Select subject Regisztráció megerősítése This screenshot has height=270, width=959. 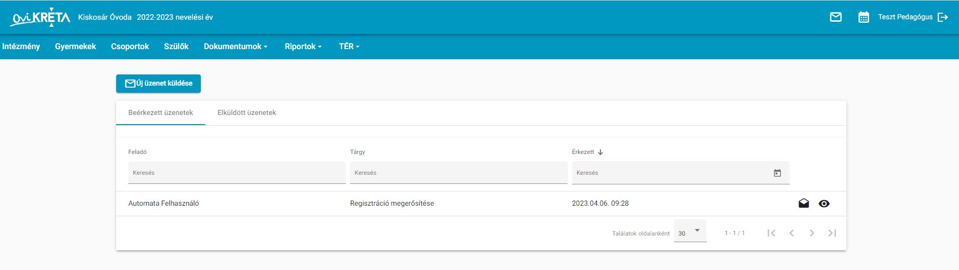[x=392, y=204]
